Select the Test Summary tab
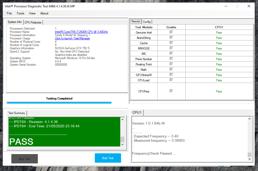Image resolution: width=258 pixels, height=171 pixels. click(x=17, y=113)
